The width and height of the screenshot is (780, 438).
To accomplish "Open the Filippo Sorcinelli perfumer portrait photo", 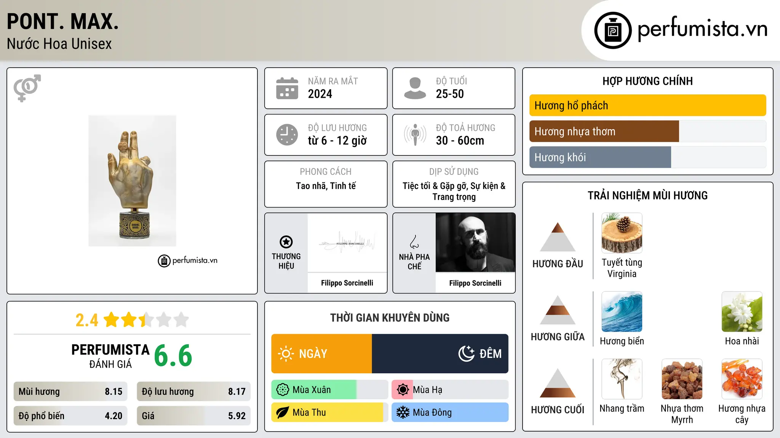I will click(x=475, y=243).
